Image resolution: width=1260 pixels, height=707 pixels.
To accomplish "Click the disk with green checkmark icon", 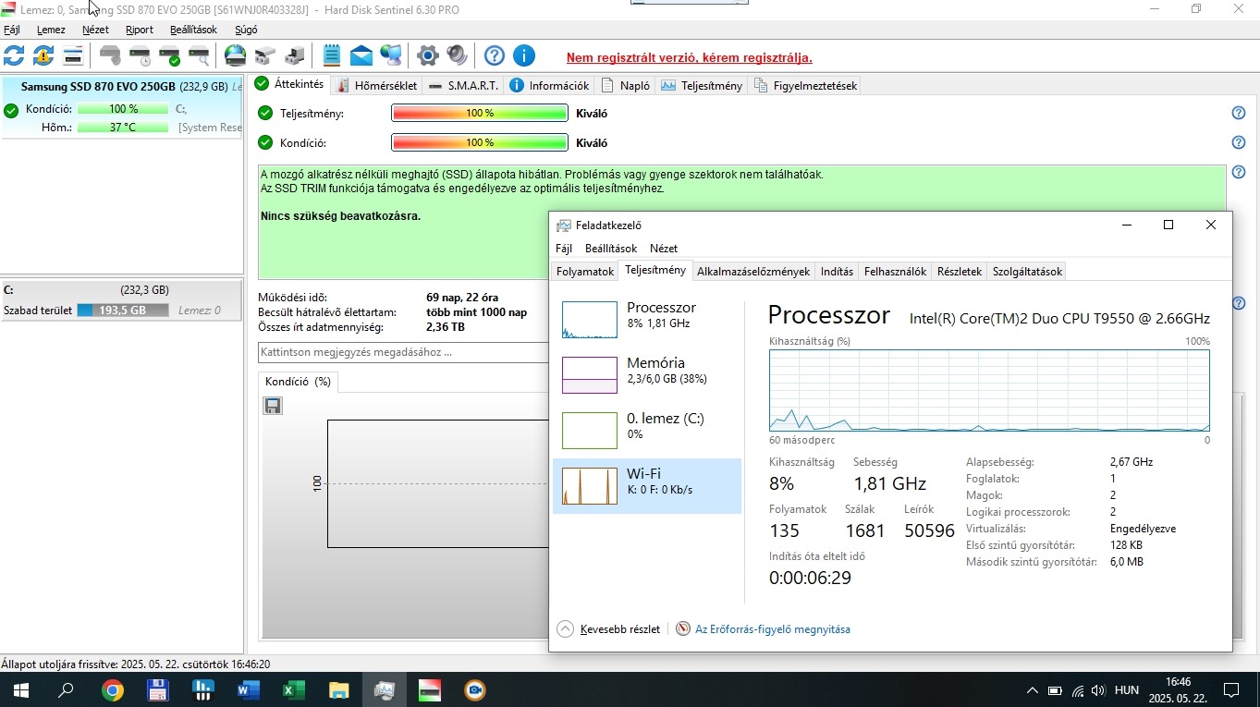I will pyautogui.click(x=169, y=55).
